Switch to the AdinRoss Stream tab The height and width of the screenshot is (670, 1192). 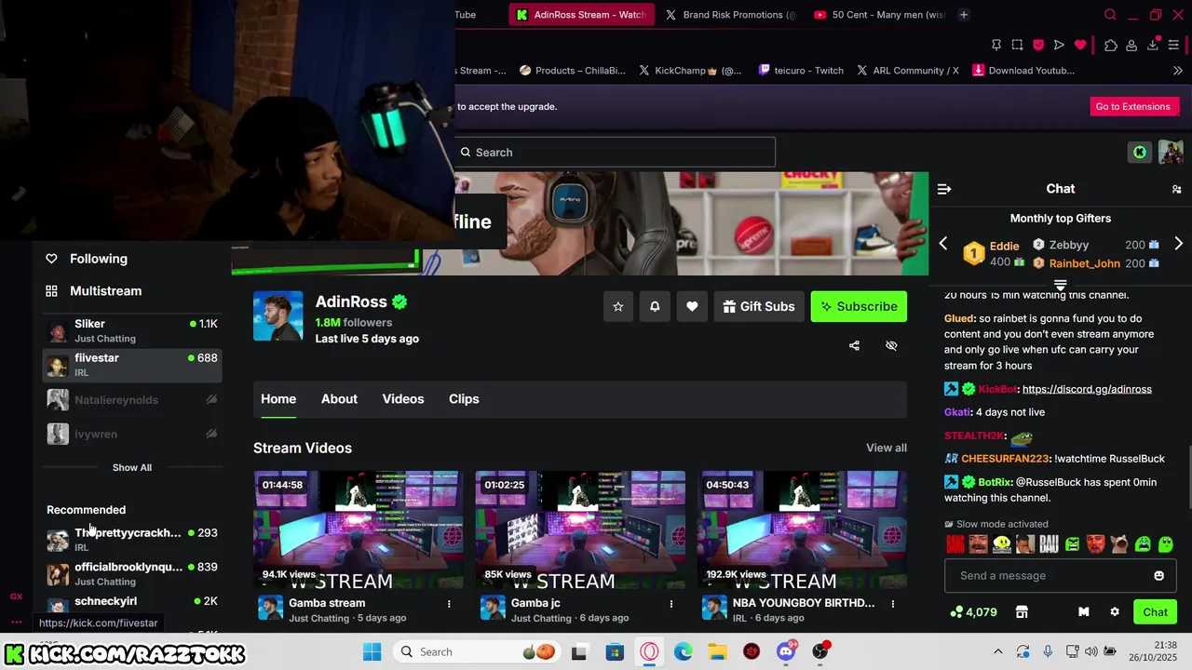[581, 15]
